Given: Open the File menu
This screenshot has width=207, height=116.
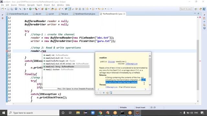Looking at the screenshot, I should [2, 5].
